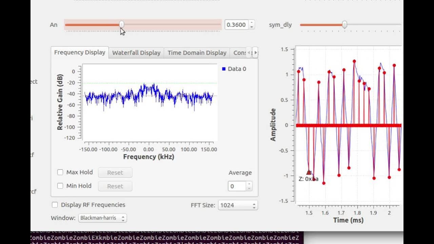Increment the An value with up arrow
The height and width of the screenshot is (244, 434).
(252, 23)
